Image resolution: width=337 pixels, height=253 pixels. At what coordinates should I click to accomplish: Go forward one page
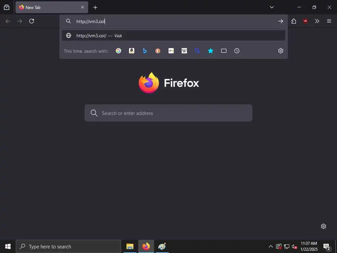20,21
